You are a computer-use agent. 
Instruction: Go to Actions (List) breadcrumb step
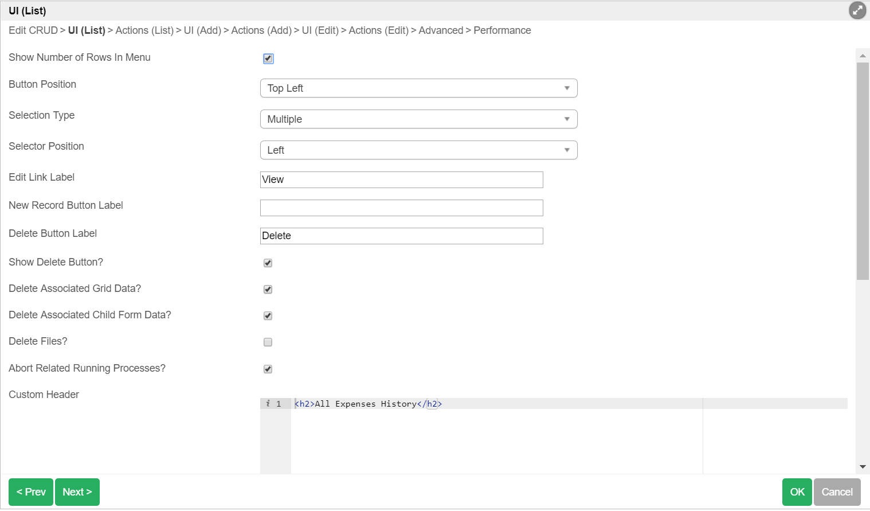144,30
